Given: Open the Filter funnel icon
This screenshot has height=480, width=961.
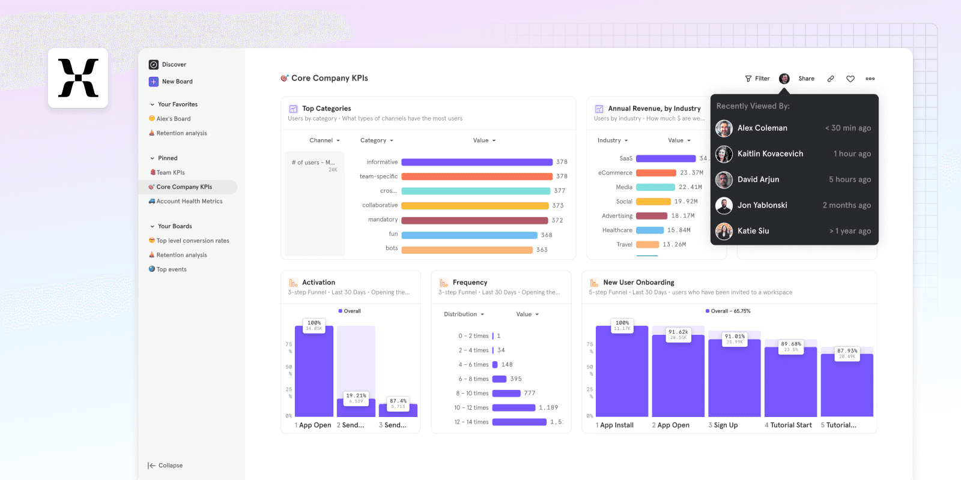Looking at the screenshot, I should [748, 79].
